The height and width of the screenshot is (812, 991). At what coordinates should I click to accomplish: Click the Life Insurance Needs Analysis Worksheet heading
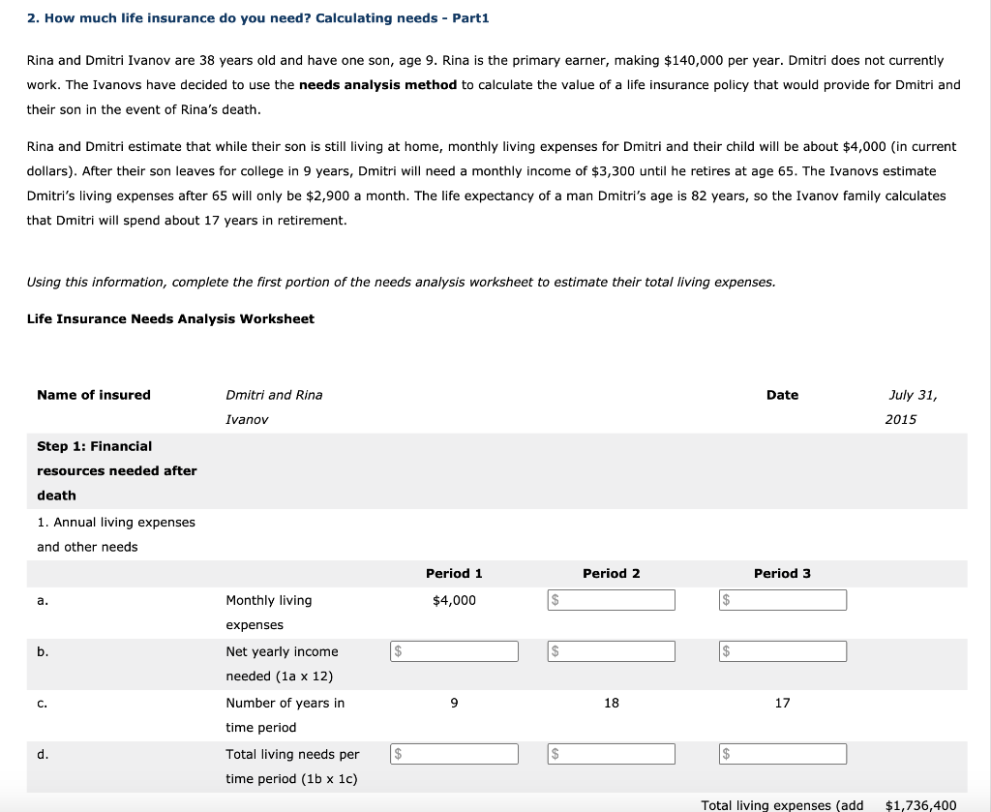[170, 318]
